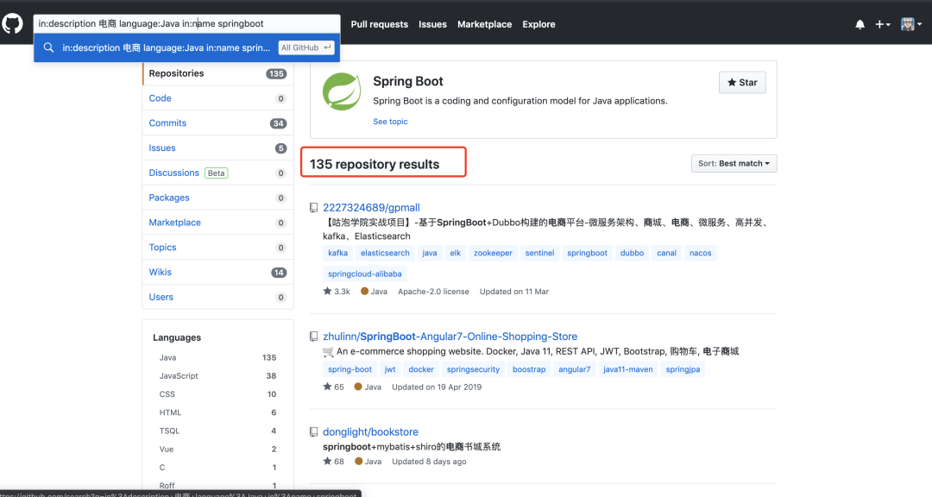The height and width of the screenshot is (497, 932).
Task: Click the java topic tag
Action: point(430,254)
